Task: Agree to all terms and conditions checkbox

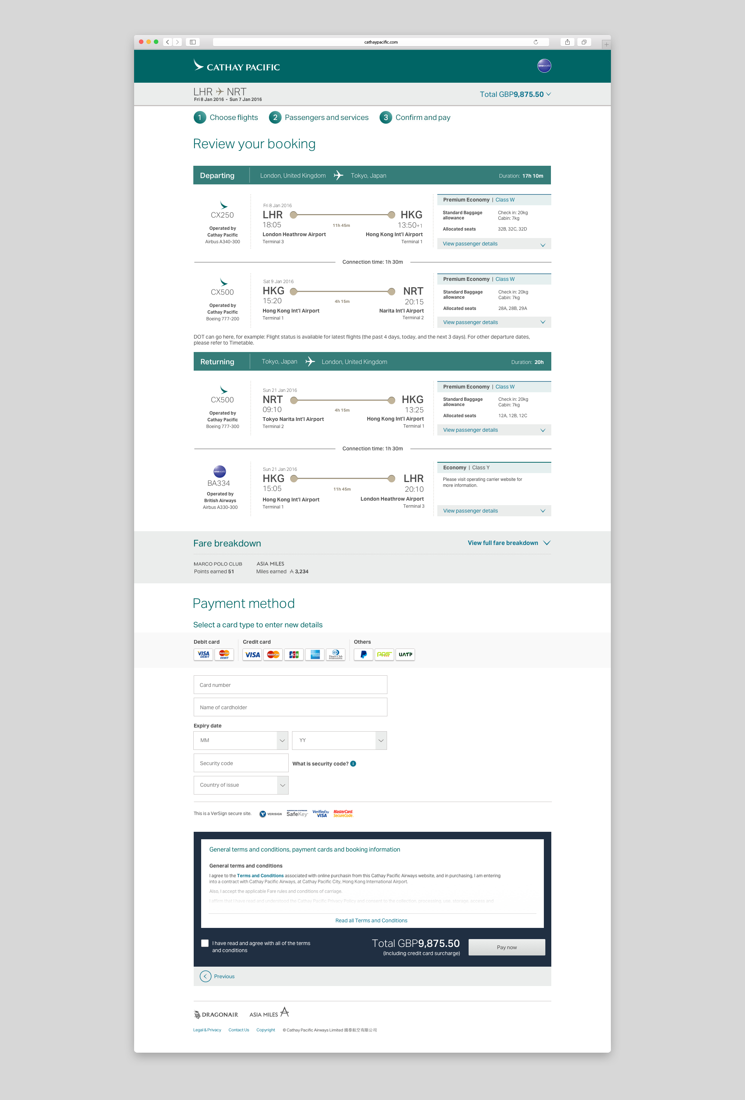Action: point(205,943)
